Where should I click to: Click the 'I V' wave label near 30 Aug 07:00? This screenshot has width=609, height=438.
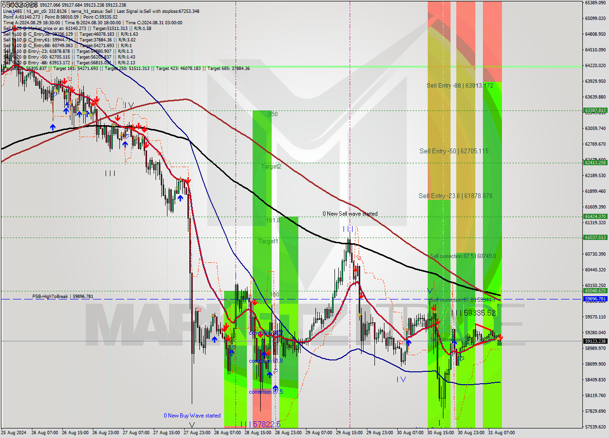coord(401,379)
